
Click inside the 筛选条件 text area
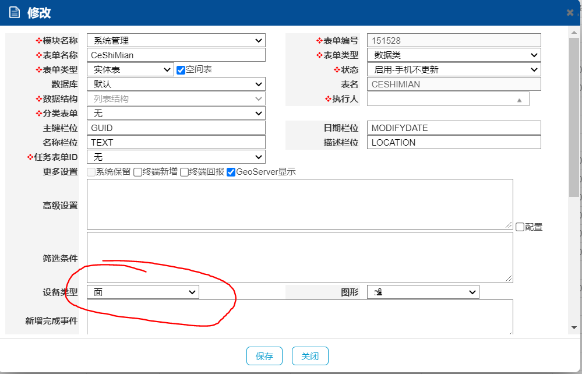[299, 257]
